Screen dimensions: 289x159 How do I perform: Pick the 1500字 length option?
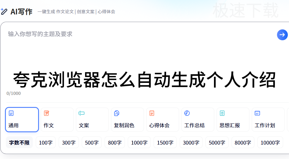click(165, 142)
